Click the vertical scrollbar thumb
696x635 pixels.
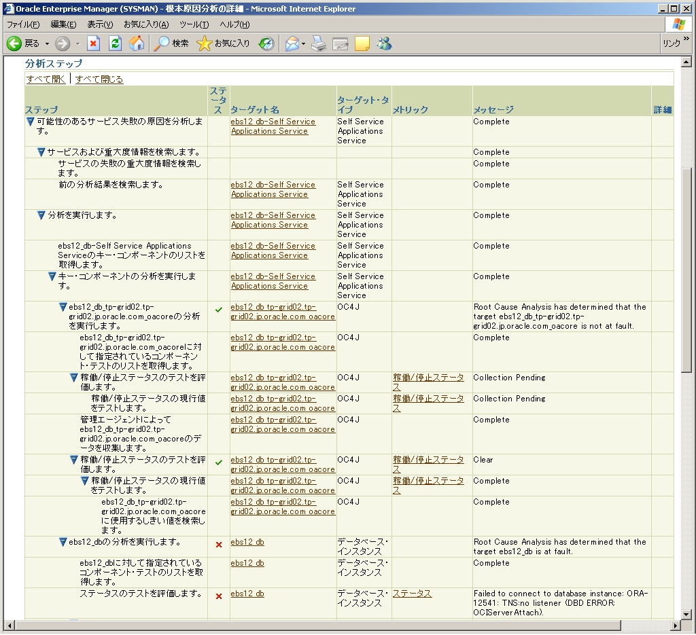(x=686, y=270)
